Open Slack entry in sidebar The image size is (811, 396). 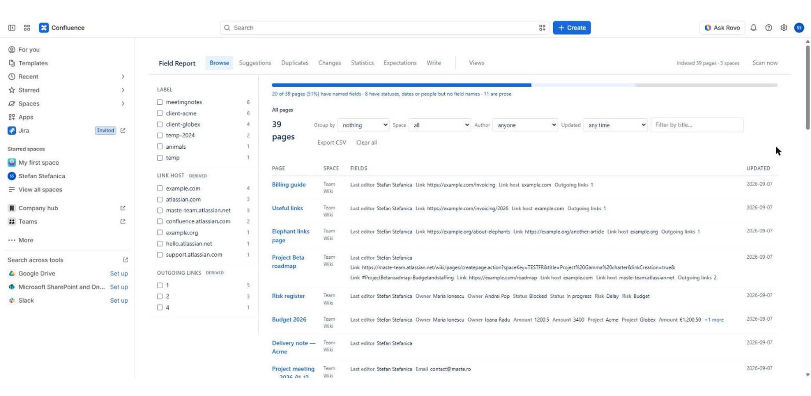[26, 301]
